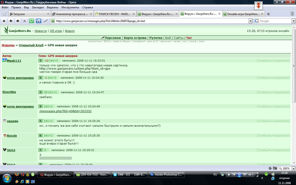Image resolution: width=296 pixels, height=185 pixels.
Task: Open the volume dropdown in taskbar player
Action: (x=253, y=174)
